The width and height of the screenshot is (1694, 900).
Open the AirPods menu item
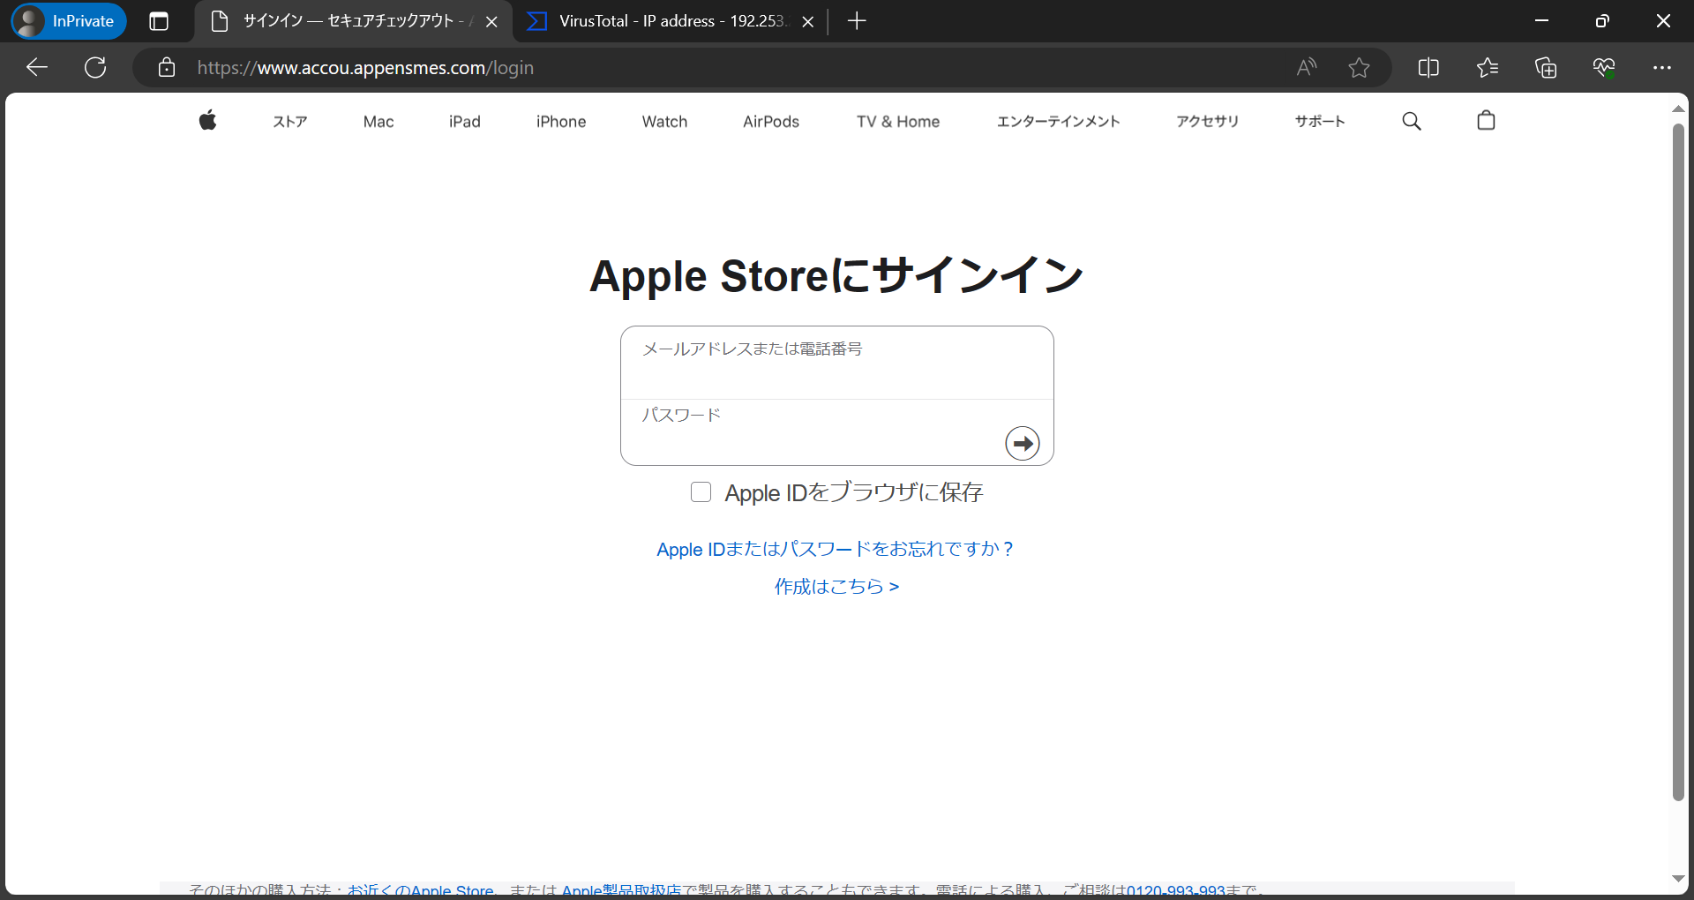771,122
